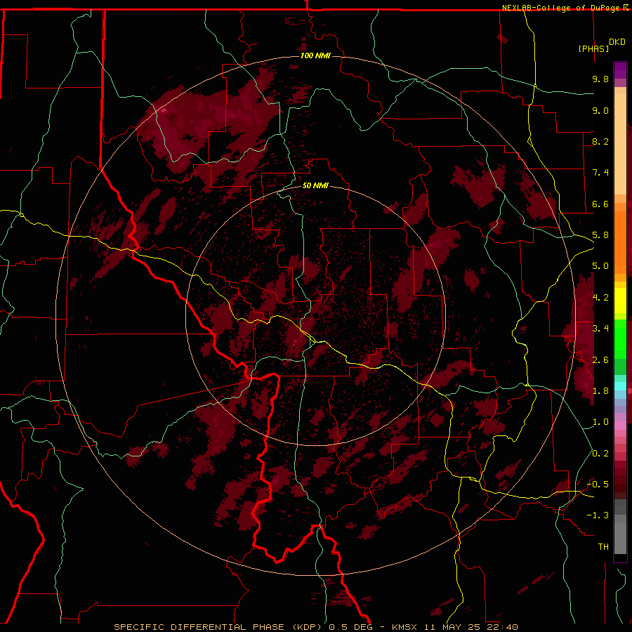
Task: Click the -1.3 legend value
Action: pyautogui.click(x=598, y=515)
